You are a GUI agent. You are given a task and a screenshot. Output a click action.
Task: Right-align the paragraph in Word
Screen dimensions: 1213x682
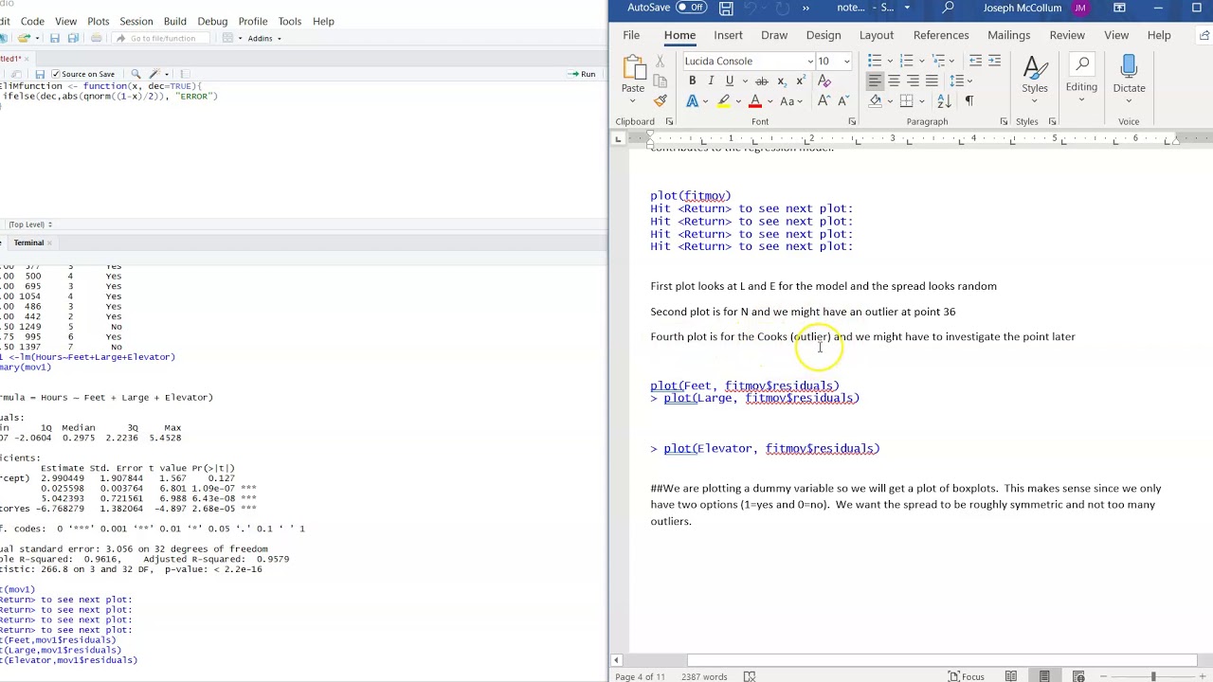point(913,81)
